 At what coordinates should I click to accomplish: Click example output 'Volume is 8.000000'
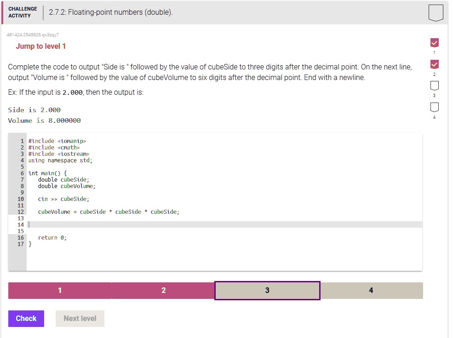click(x=44, y=120)
